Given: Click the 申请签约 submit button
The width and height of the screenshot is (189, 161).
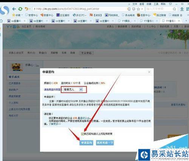Looking at the screenshot, I should [86, 143].
